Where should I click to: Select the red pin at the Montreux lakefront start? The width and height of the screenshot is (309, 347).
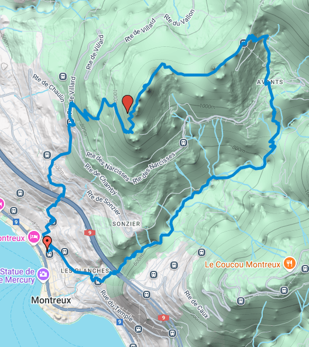[x=47, y=243]
